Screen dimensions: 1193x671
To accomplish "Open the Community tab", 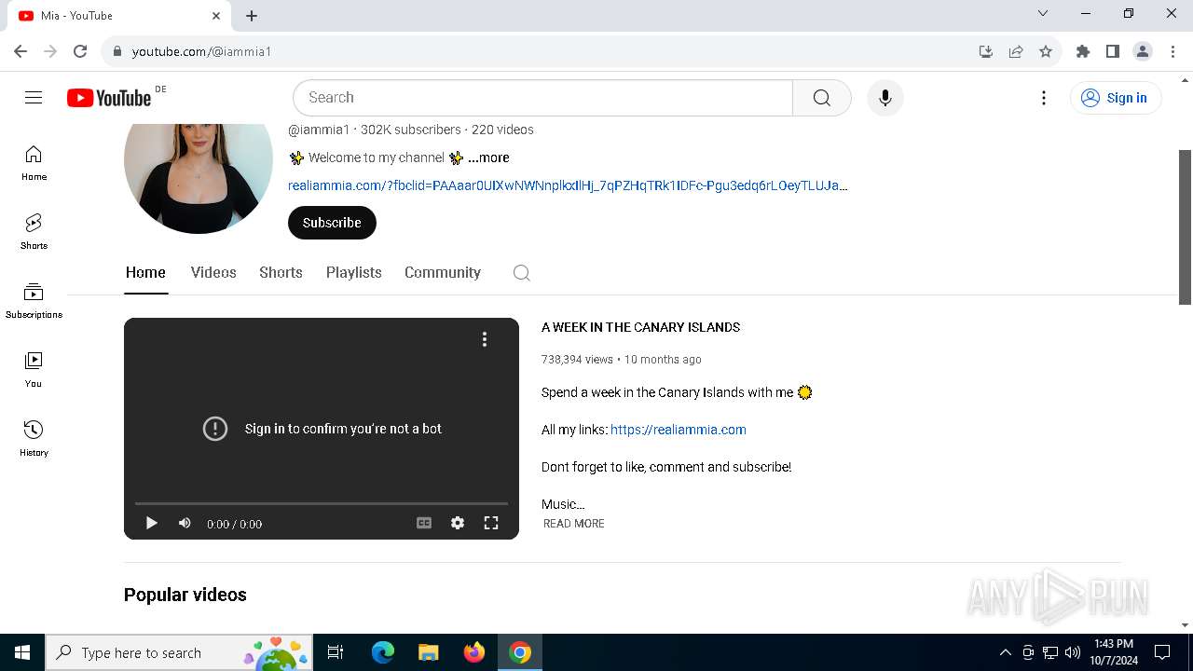I will coord(443,272).
